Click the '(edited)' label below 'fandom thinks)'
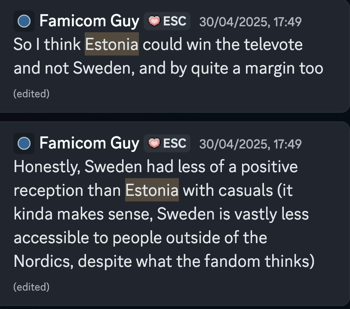 pyautogui.click(x=31, y=286)
